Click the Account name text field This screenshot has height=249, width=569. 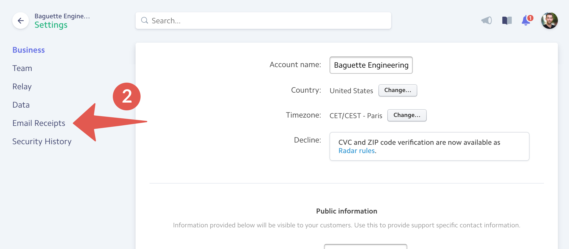coord(371,65)
